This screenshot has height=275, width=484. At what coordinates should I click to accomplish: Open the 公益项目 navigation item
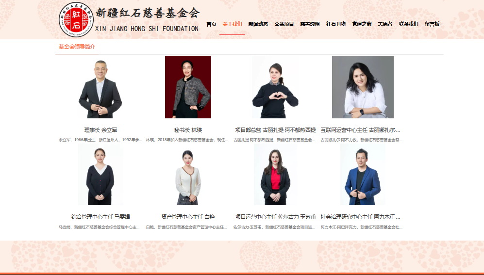284,24
